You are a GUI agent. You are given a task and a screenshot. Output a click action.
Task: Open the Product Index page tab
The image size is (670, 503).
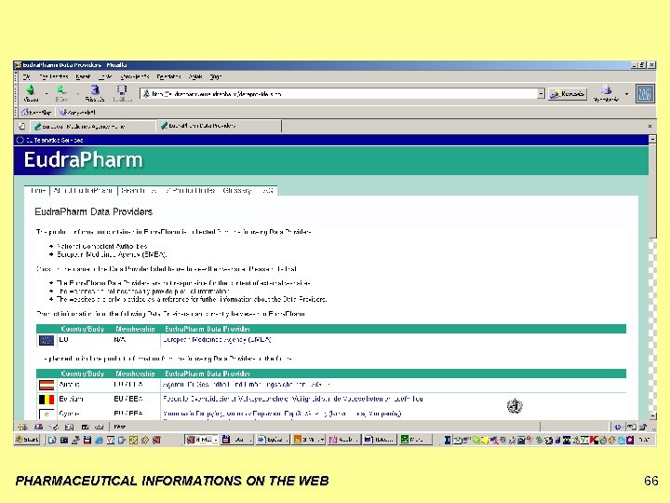(191, 190)
